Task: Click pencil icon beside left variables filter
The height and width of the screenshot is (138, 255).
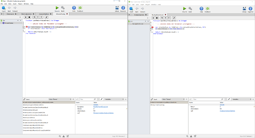Action: coord(102,99)
